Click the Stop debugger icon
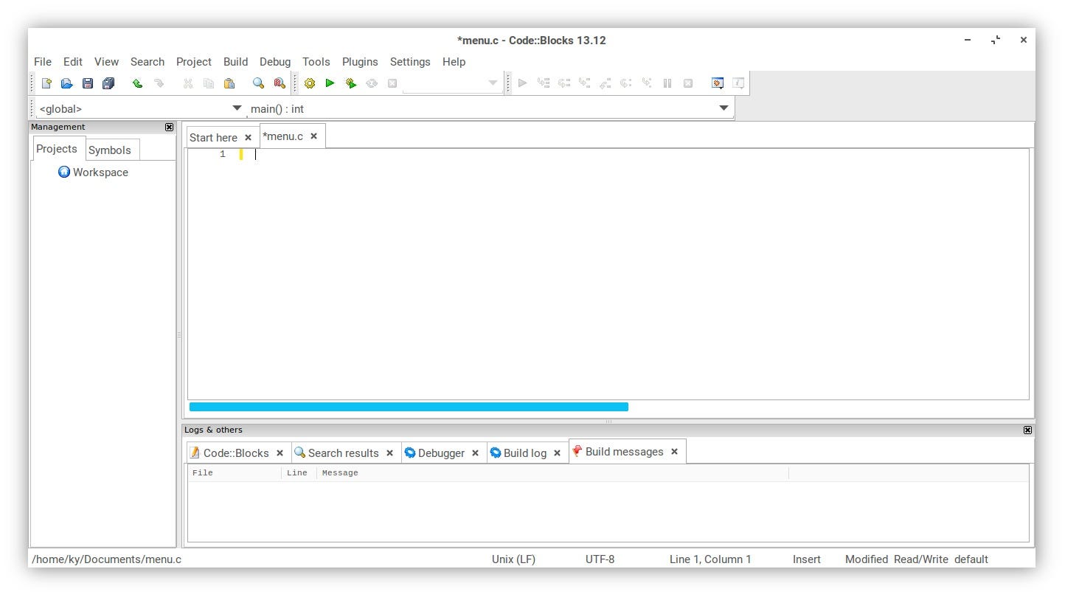Viewport: 1065px width, 597px height. coord(688,83)
